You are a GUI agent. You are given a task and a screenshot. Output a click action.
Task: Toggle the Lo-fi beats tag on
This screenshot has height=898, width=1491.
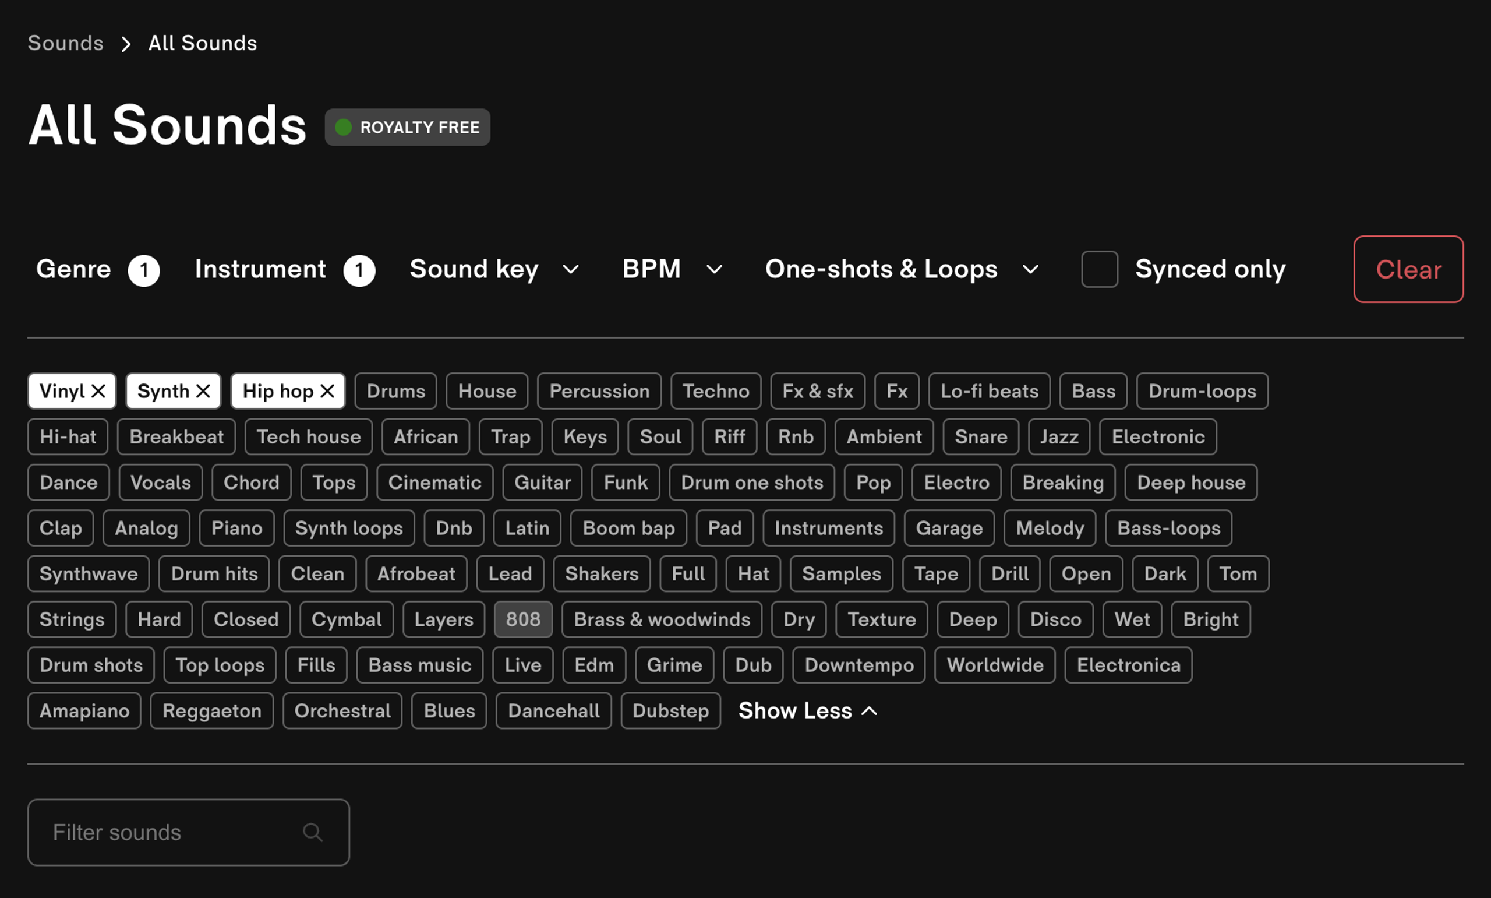(x=988, y=391)
